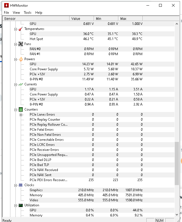Collapse the Currents section
This screenshot has height=222, width=182.
(15, 85)
